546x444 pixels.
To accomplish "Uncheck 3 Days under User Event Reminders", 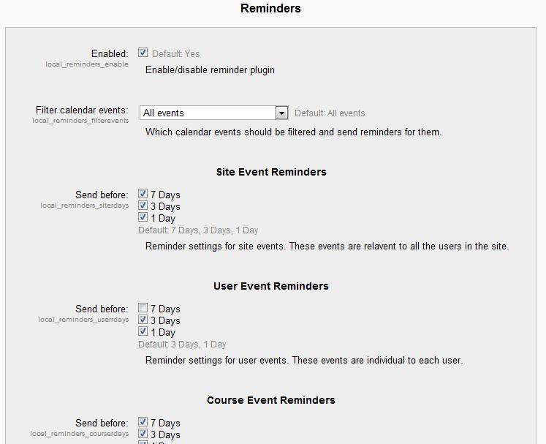I will [x=143, y=320].
